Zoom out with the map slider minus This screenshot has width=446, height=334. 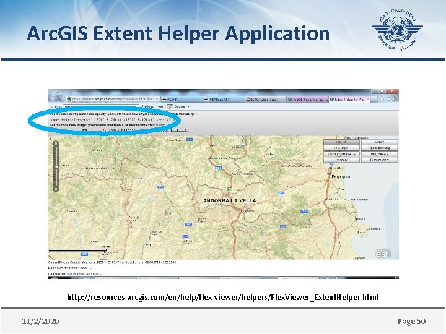pos(56,189)
